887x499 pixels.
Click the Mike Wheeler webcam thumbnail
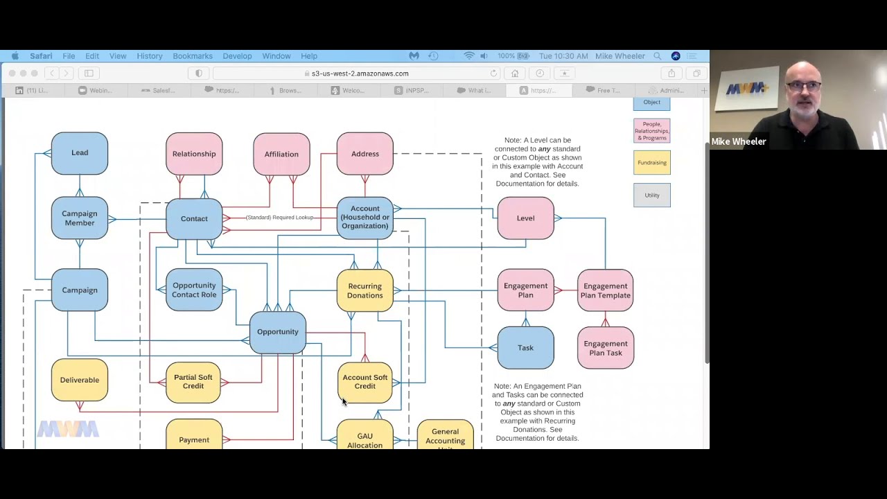798,100
